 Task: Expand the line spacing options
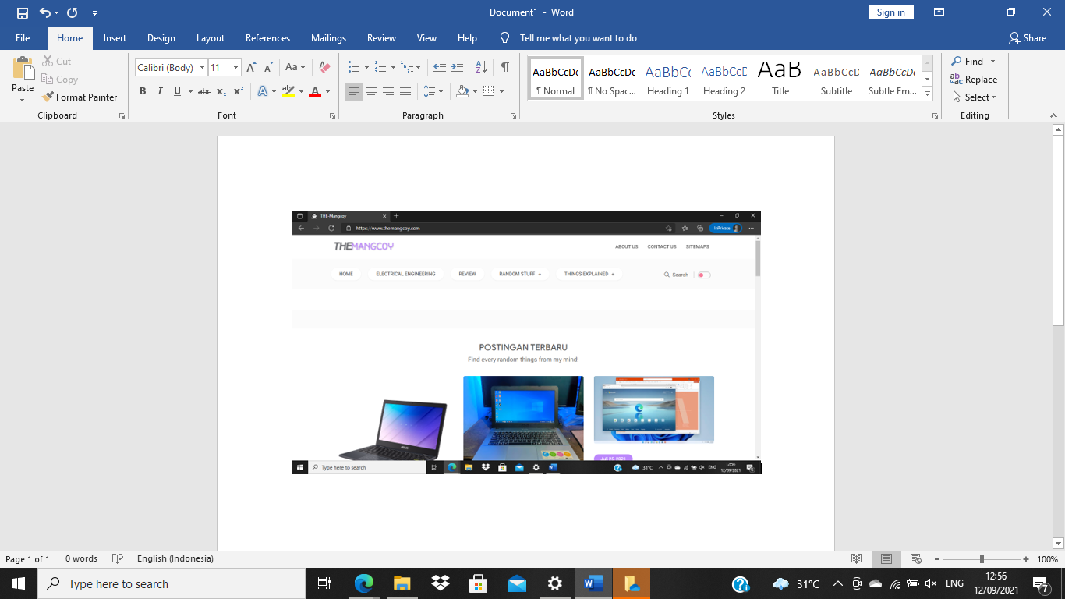(441, 91)
